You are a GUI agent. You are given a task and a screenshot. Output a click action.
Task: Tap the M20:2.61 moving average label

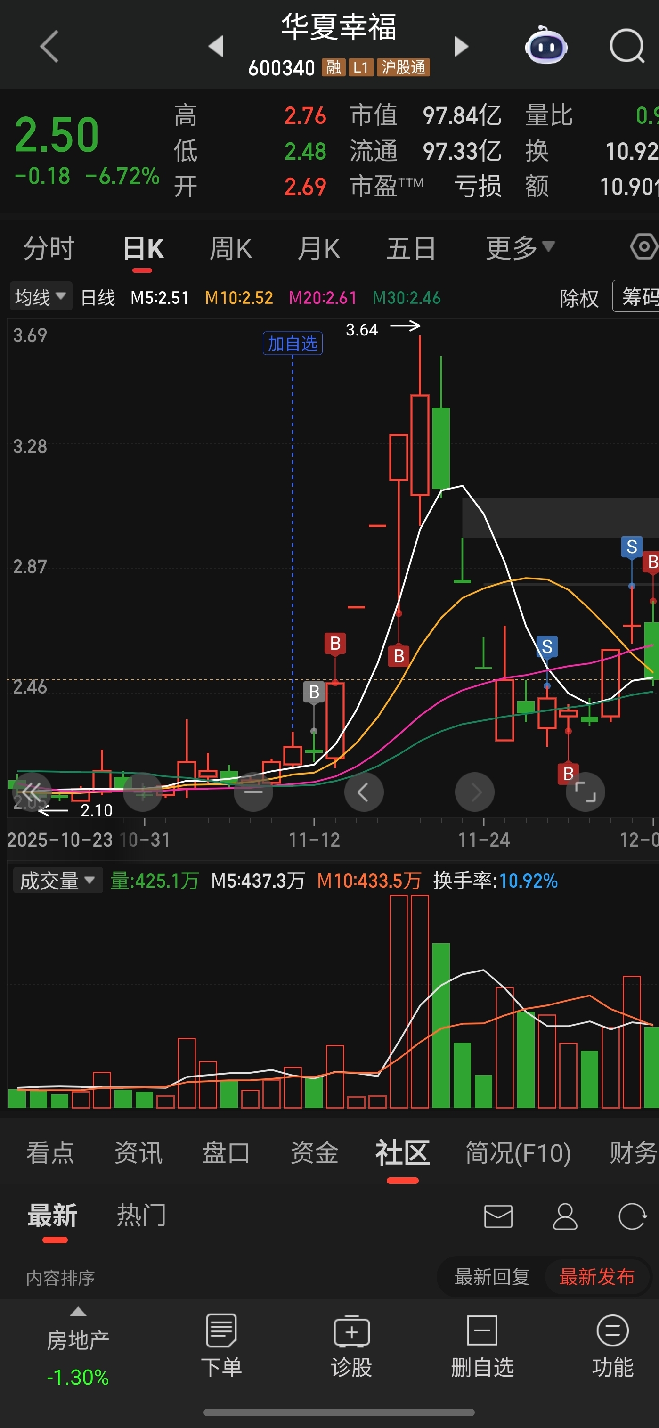(x=323, y=298)
